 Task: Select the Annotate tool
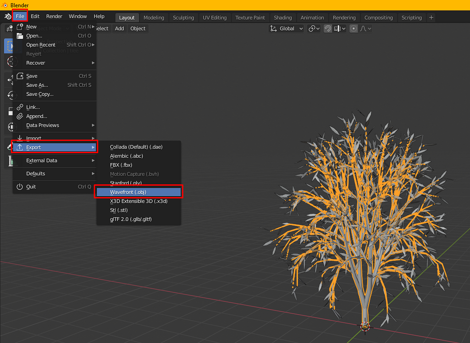click(x=9, y=145)
